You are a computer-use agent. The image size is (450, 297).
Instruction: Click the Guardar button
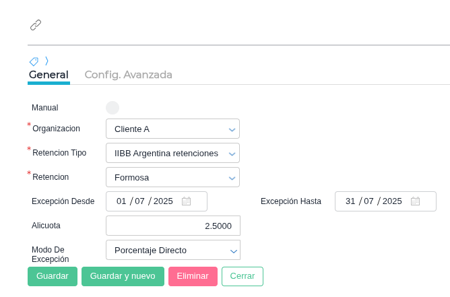tap(53, 276)
